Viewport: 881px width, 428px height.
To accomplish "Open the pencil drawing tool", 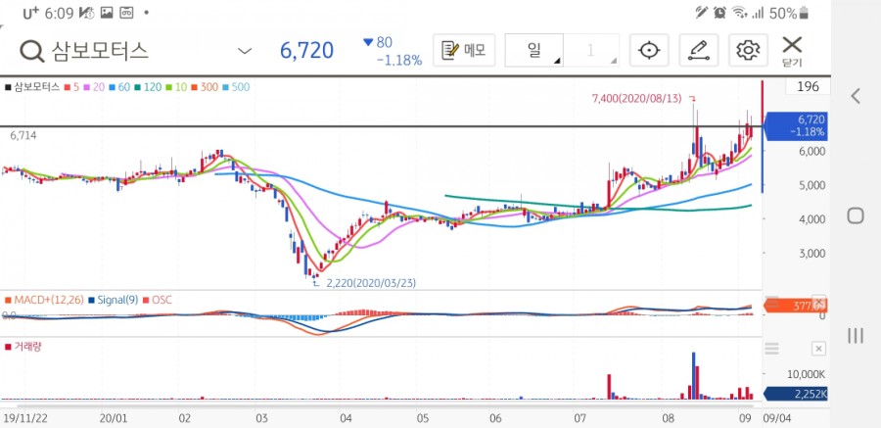I will [698, 50].
